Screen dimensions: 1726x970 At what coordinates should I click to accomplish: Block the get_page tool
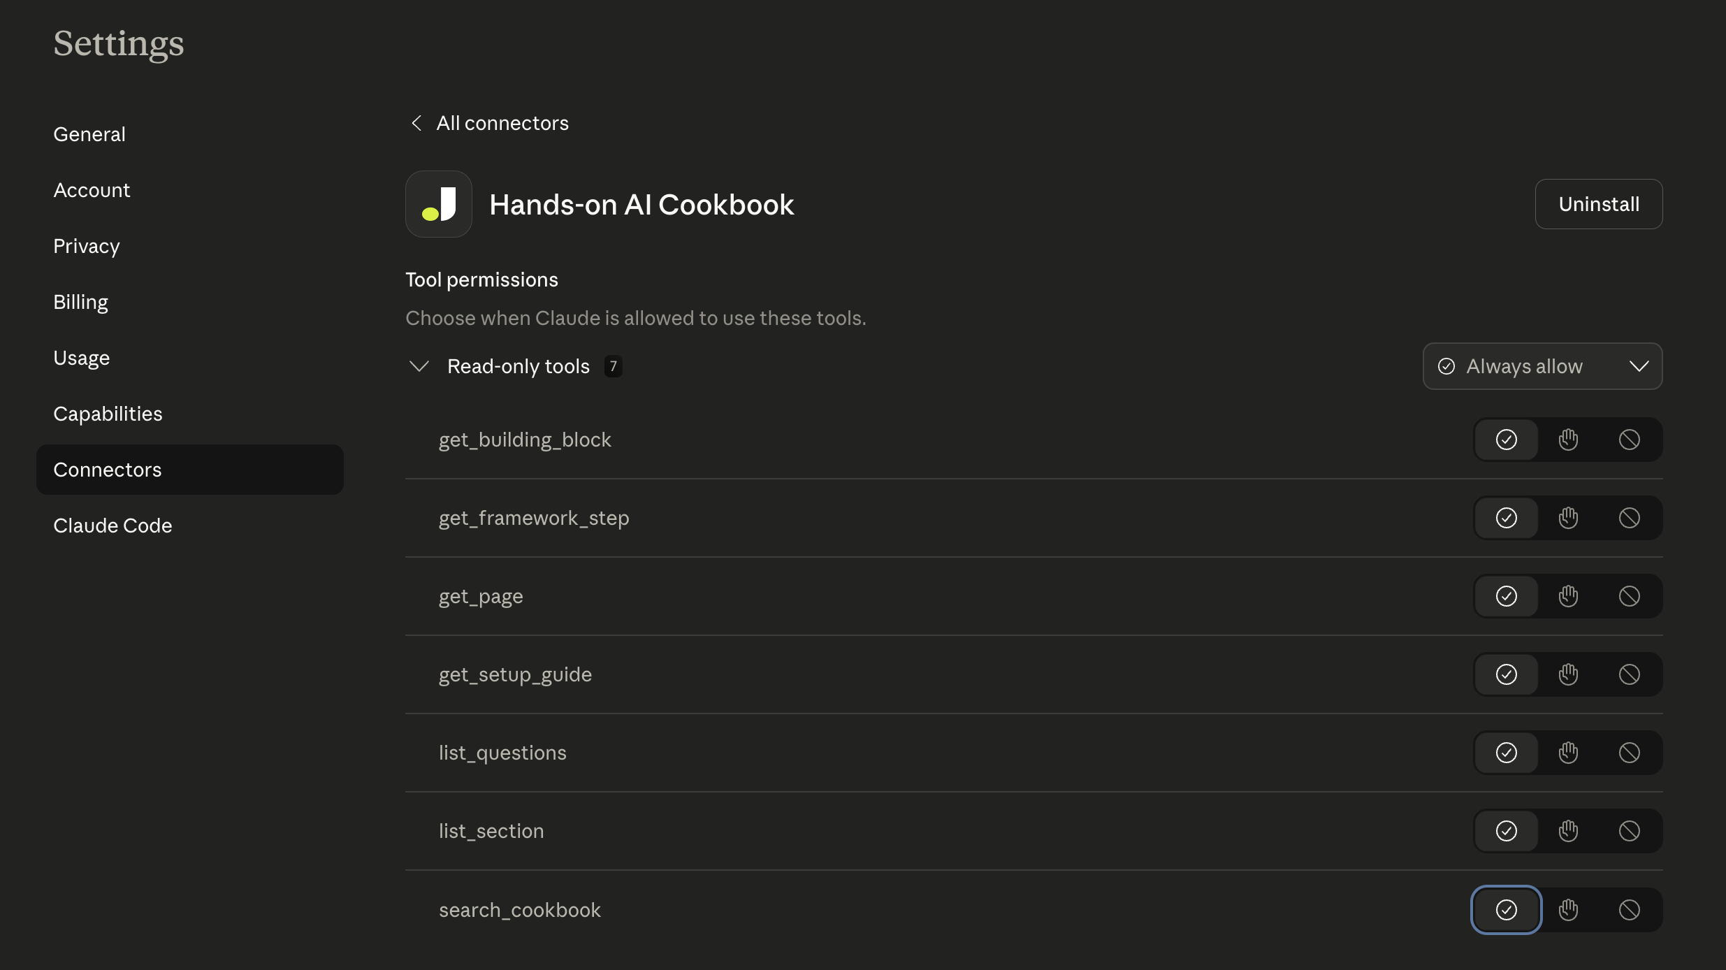1629,596
